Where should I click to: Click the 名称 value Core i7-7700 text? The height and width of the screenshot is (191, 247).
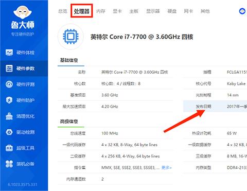[135, 72]
